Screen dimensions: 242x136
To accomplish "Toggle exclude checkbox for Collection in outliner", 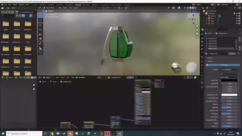I will [234, 14].
